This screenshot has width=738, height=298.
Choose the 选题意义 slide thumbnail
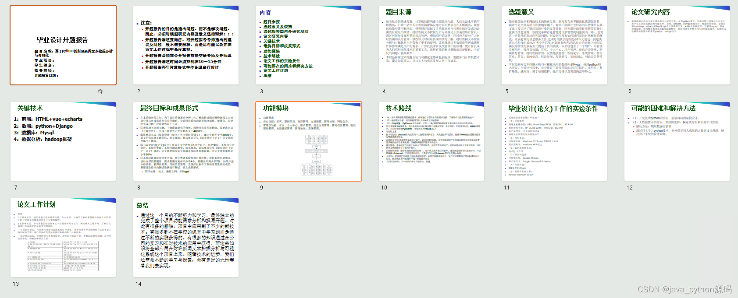tap(554, 45)
